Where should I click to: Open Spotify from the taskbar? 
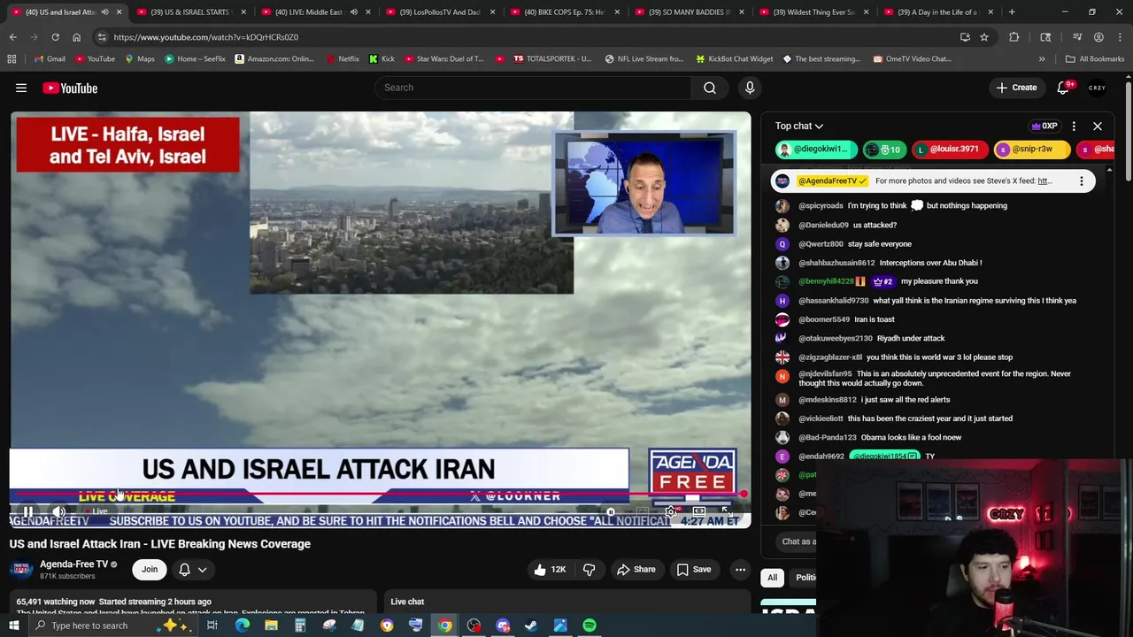point(590,625)
